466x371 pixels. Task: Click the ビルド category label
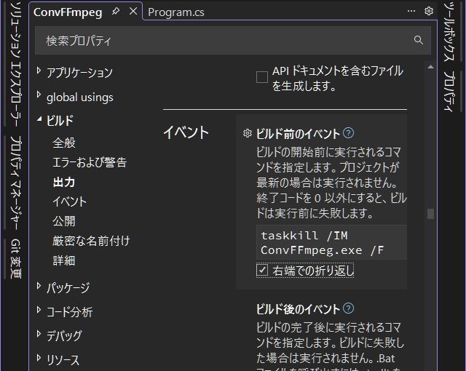point(60,121)
